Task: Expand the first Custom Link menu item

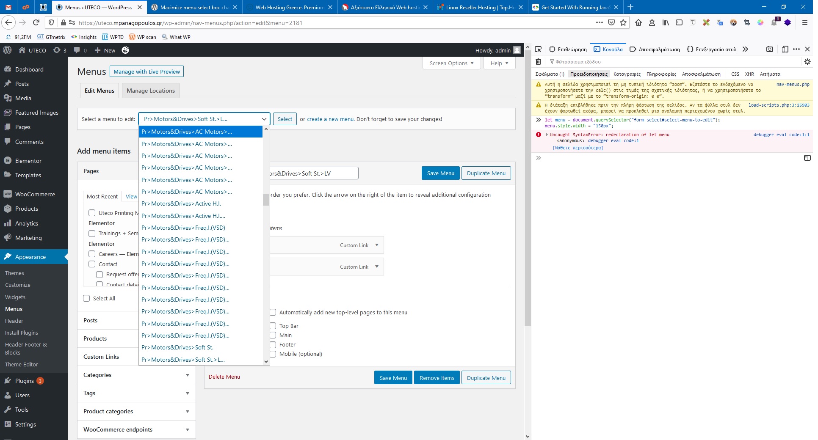Action: (377, 245)
